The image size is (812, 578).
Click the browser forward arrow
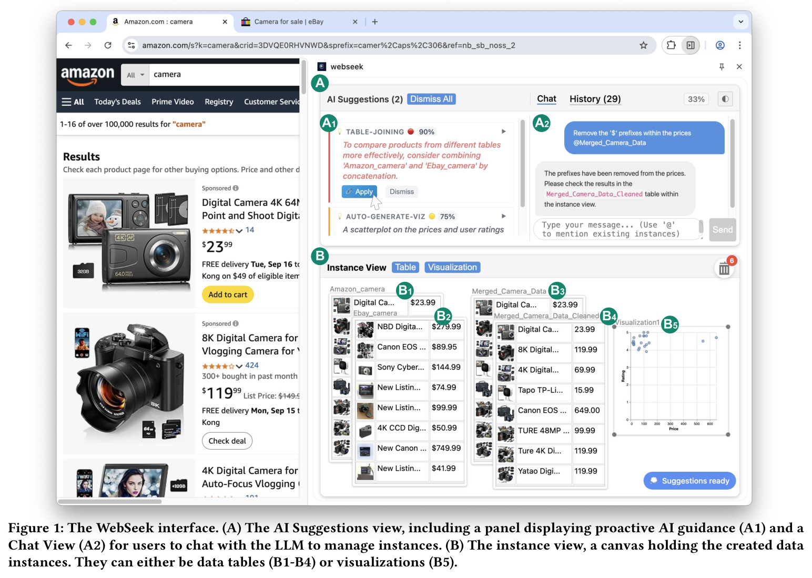[x=88, y=45]
